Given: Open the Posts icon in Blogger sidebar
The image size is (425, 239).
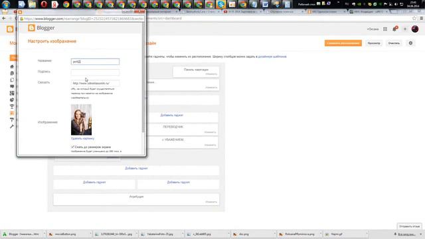Looking at the screenshot, I should click(12, 73).
